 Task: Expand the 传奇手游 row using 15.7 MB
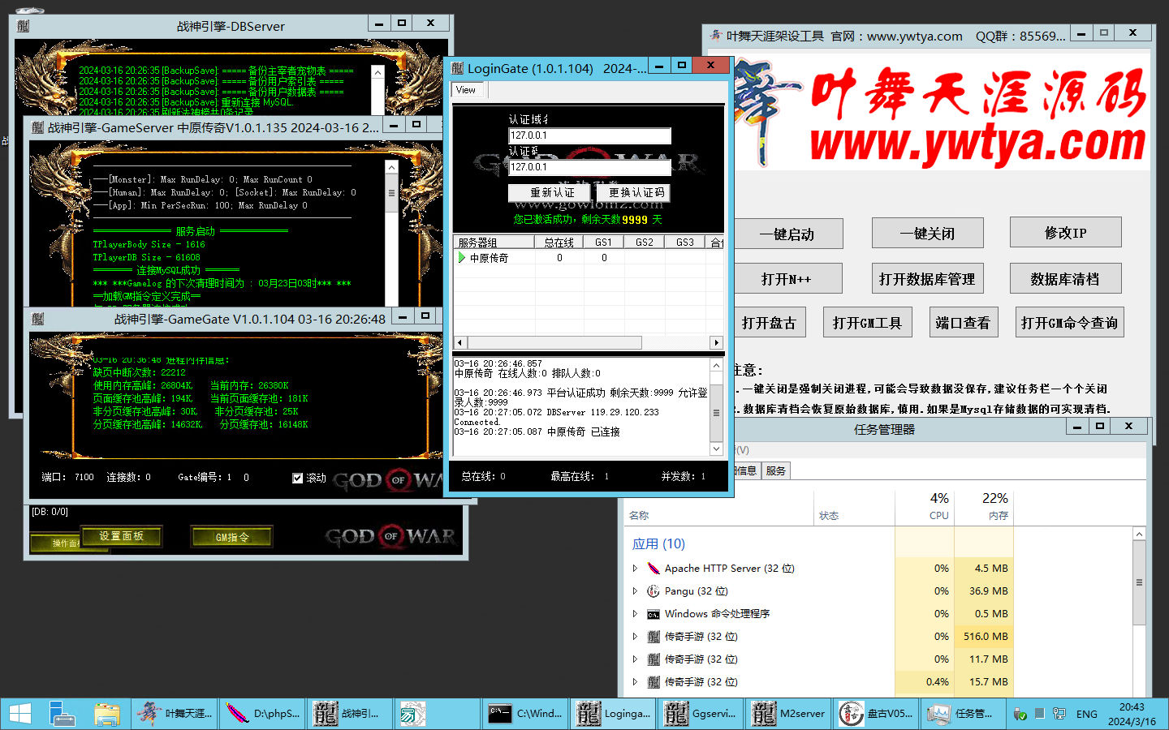click(635, 682)
